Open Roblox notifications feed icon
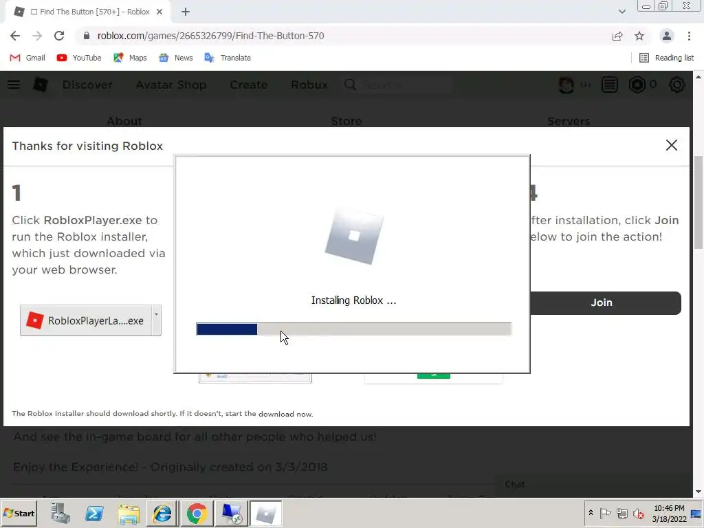Image resolution: width=704 pixels, height=528 pixels. (610, 85)
